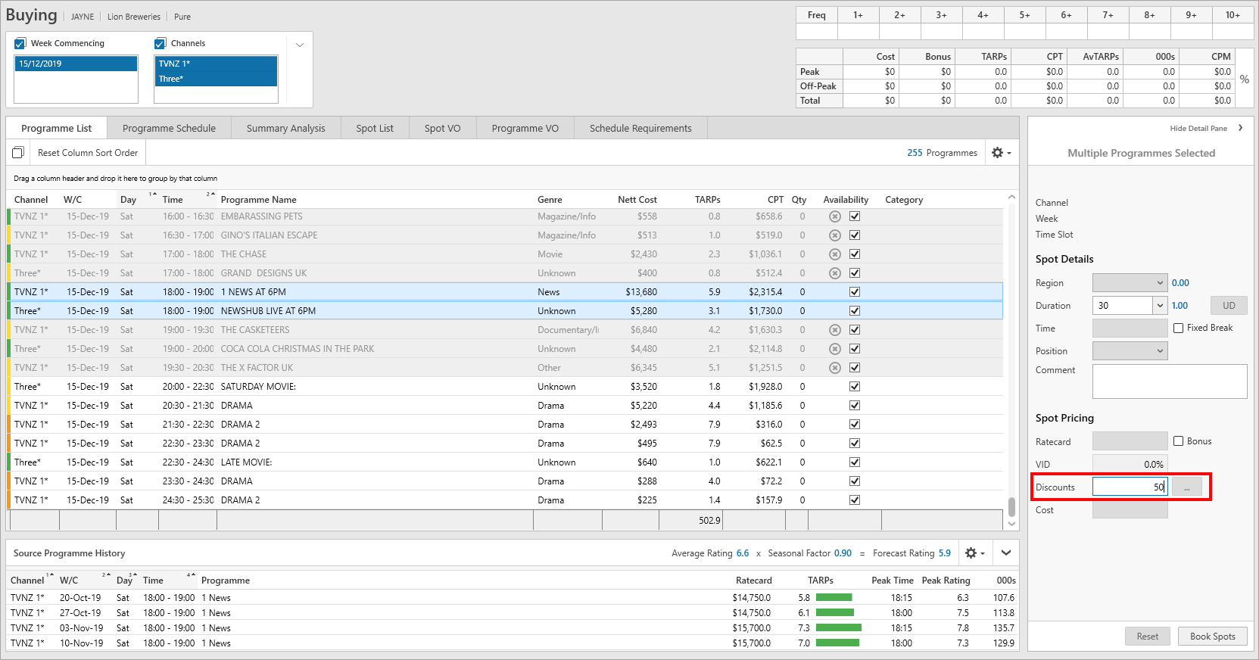1259x660 pixels.
Task: Click the availability icon for GINO'S ITALIAN ESCAPE
Action: coord(835,235)
